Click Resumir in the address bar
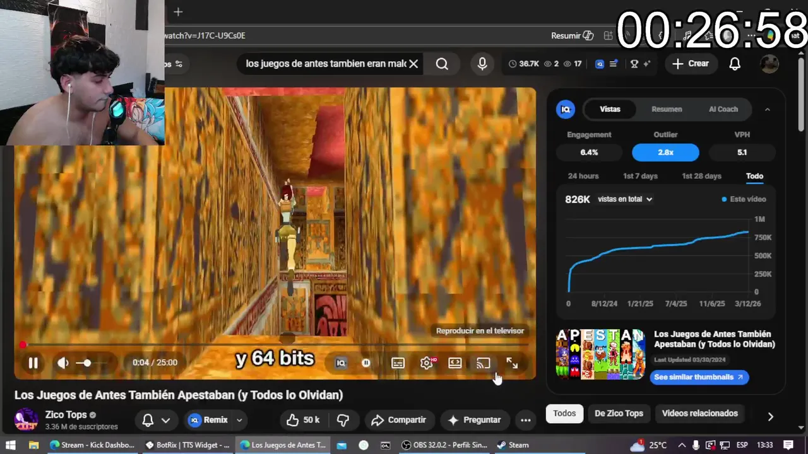Image resolution: width=808 pixels, height=454 pixels. 572,36
